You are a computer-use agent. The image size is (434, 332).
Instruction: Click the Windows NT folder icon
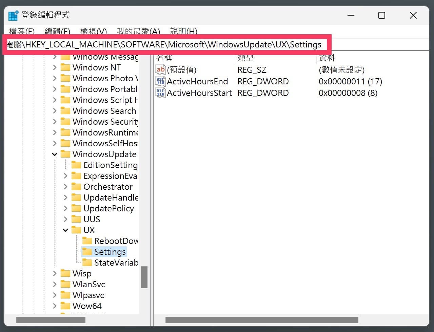click(x=65, y=67)
